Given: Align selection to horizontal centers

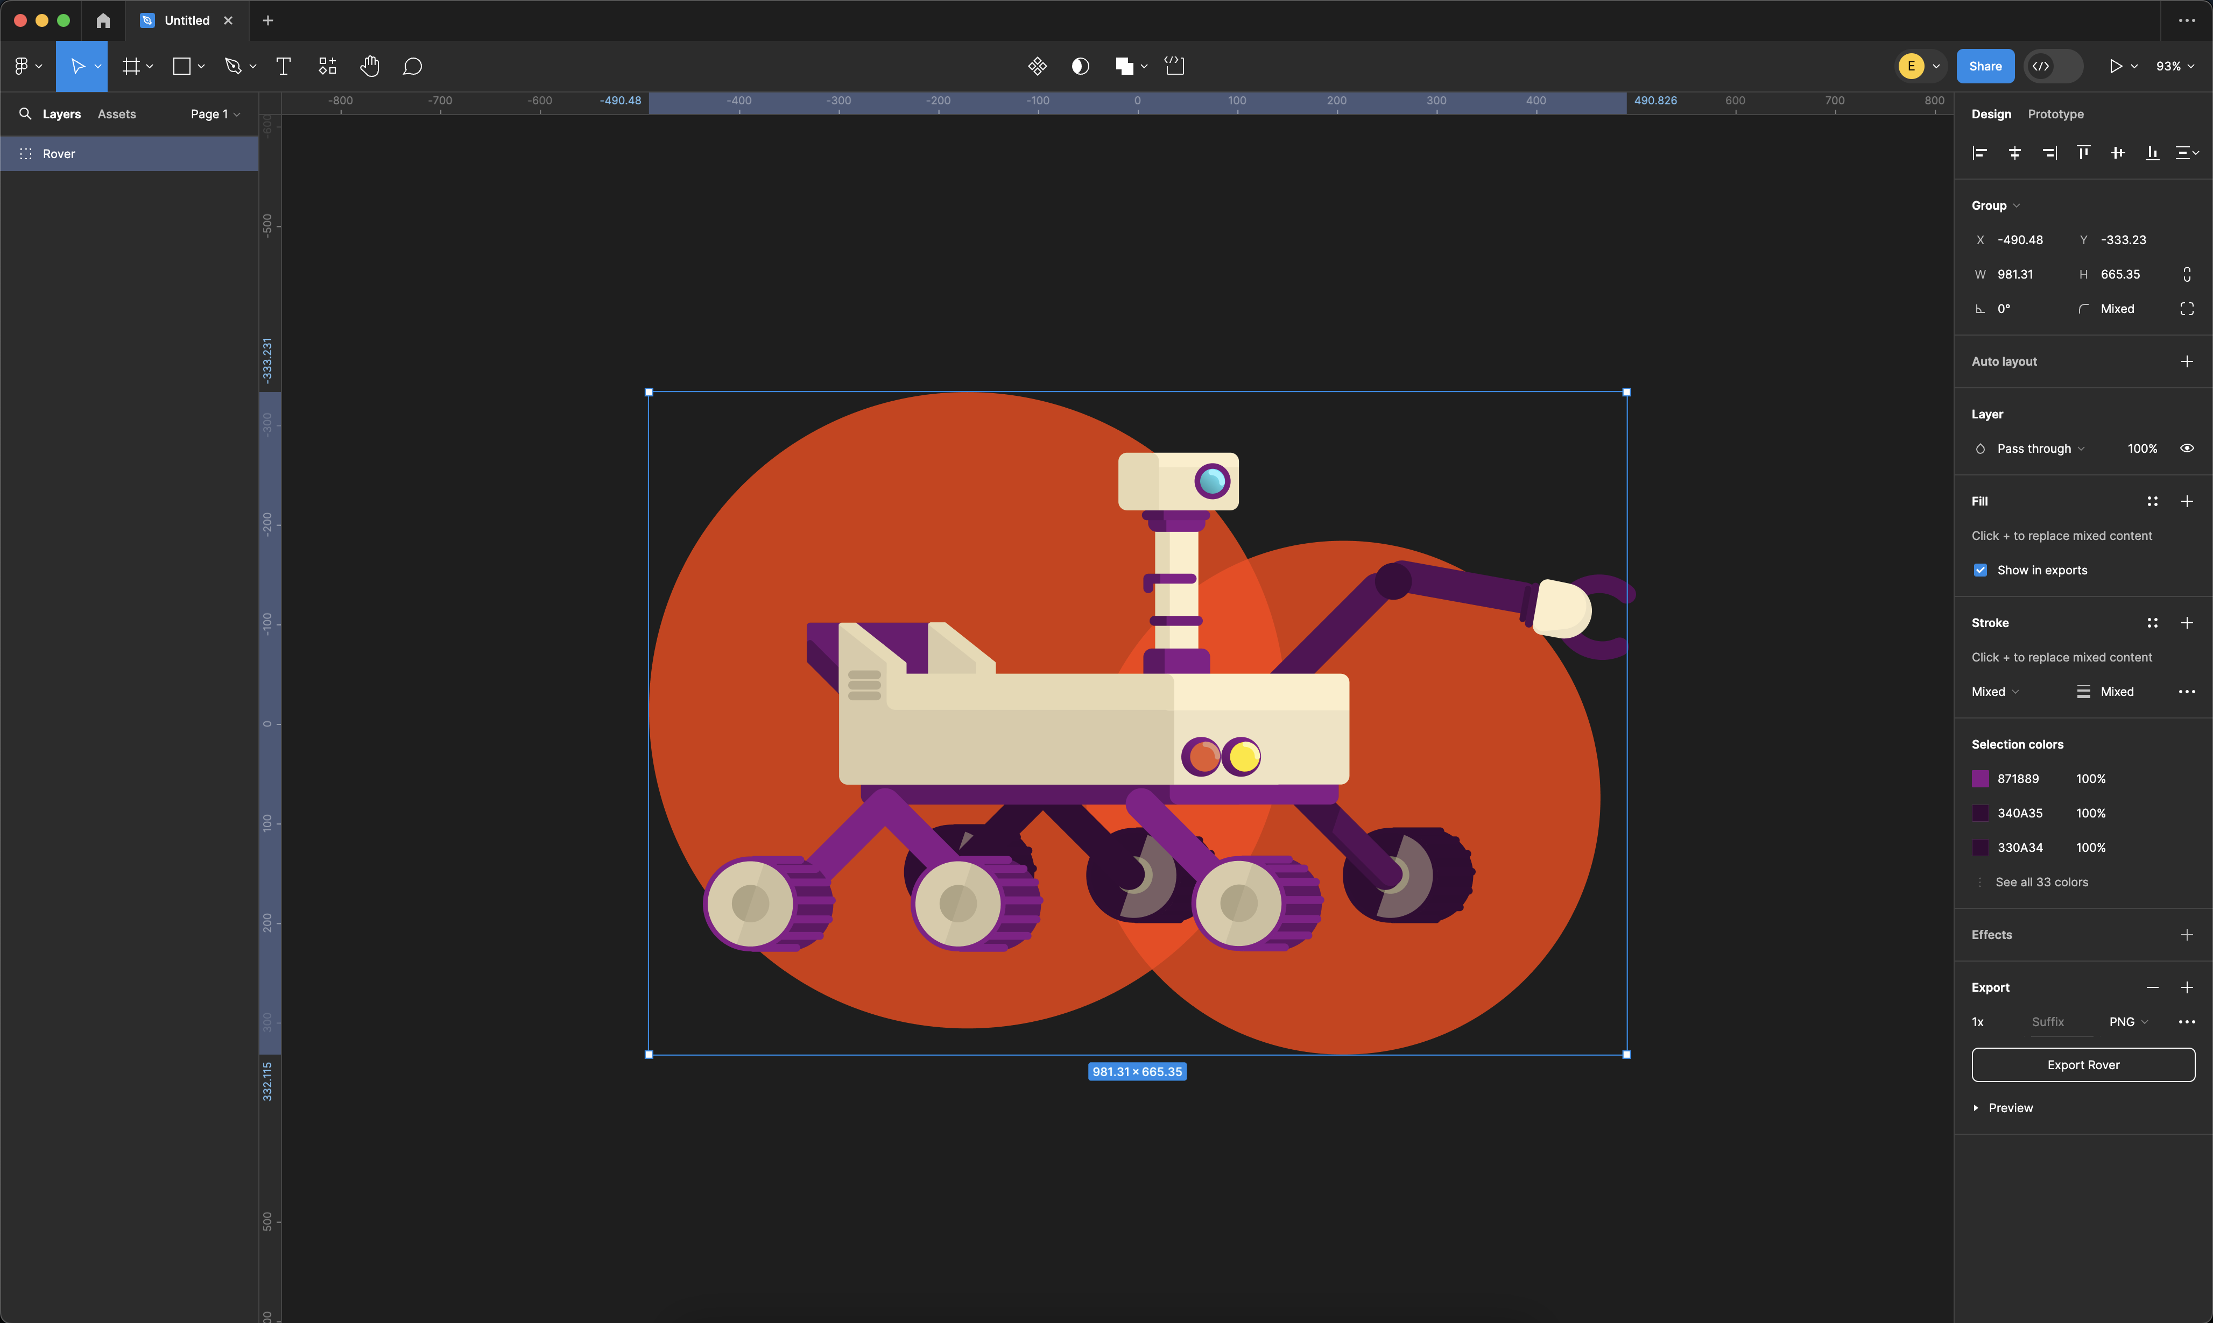Looking at the screenshot, I should pos(2014,153).
